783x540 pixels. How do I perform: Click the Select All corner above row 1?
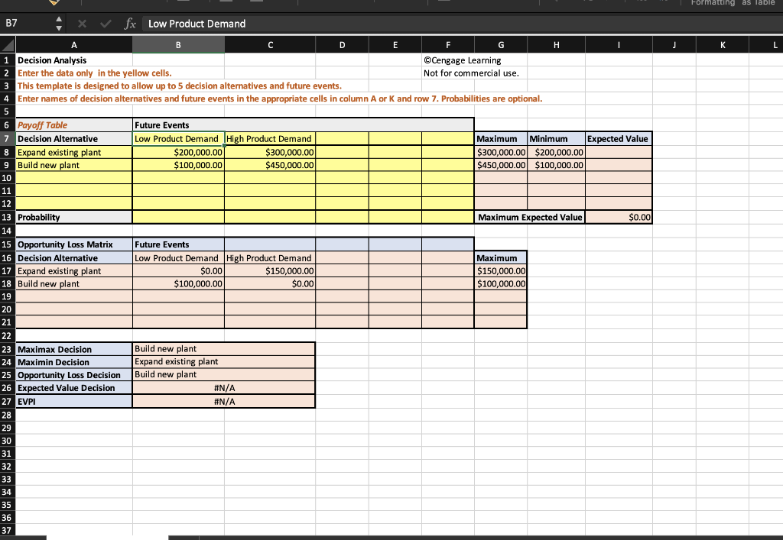click(x=7, y=44)
